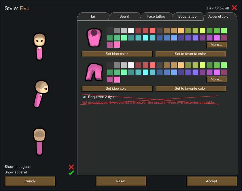Image resolution: width=242 pixels, height=191 pixels.
Task: Open More colors for the shirt
Action: pyautogui.click(x=217, y=45)
